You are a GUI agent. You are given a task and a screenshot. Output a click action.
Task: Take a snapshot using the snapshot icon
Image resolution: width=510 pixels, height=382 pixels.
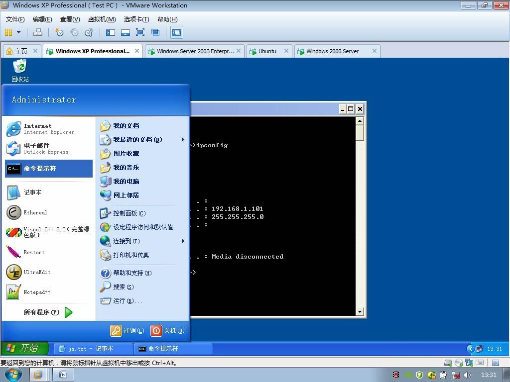coord(59,32)
